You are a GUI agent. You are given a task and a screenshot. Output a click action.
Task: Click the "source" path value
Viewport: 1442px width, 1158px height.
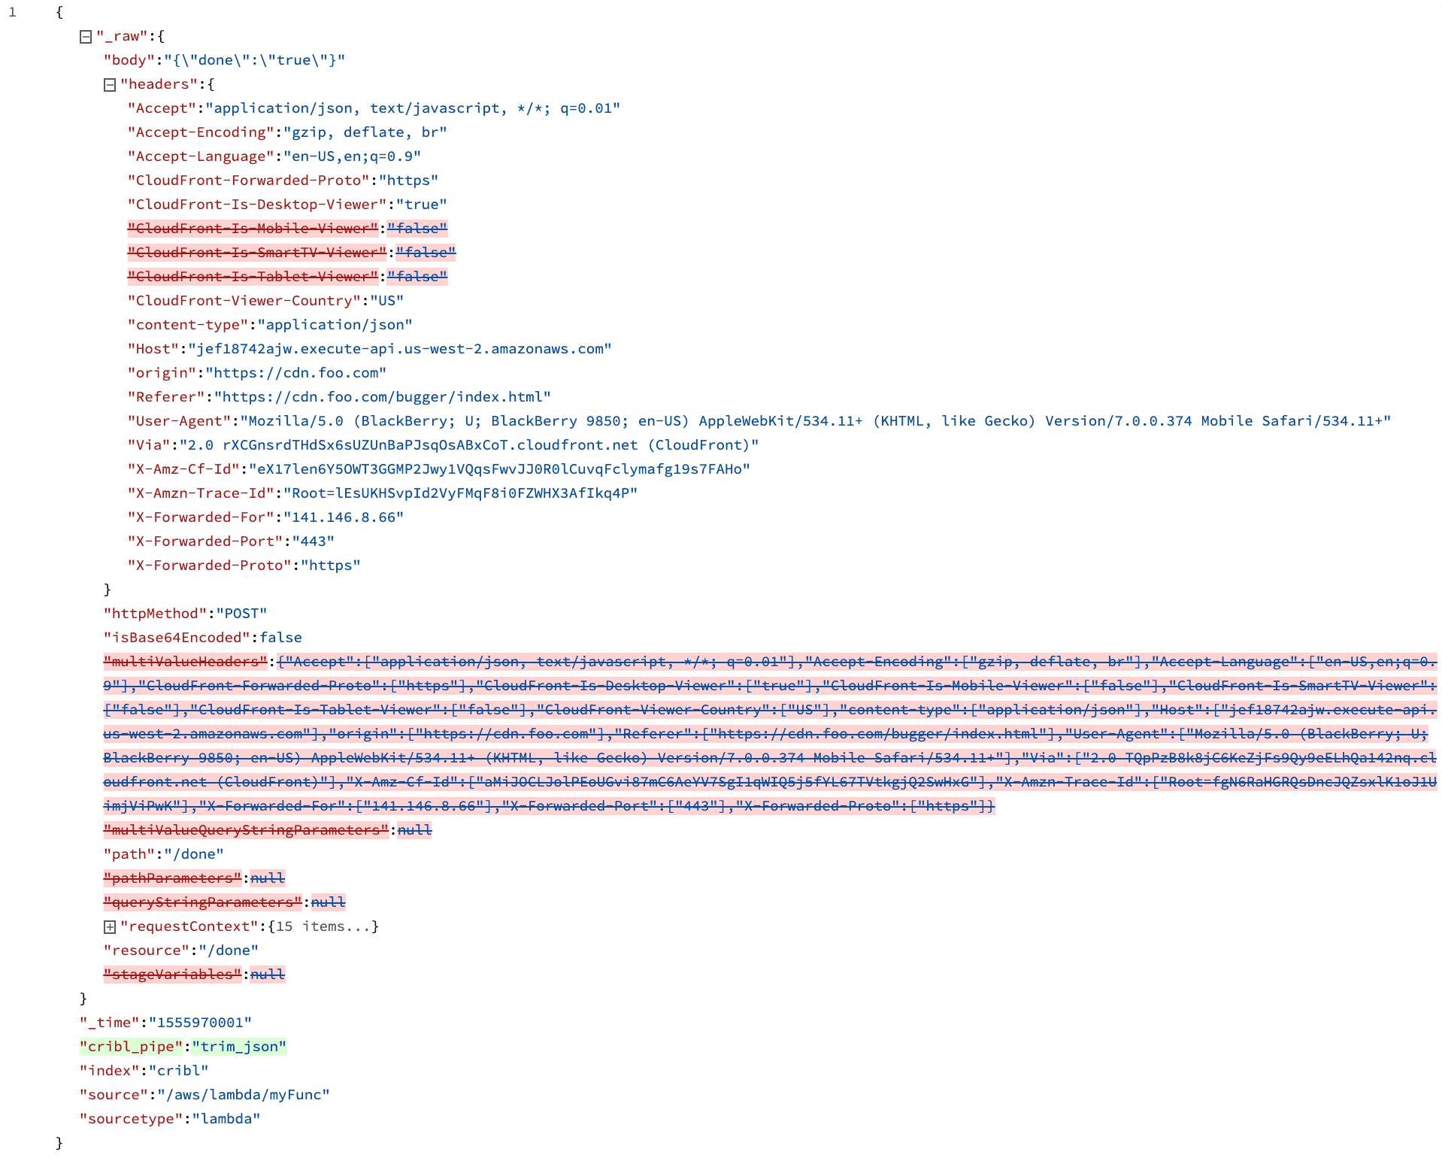point(243,1095)
